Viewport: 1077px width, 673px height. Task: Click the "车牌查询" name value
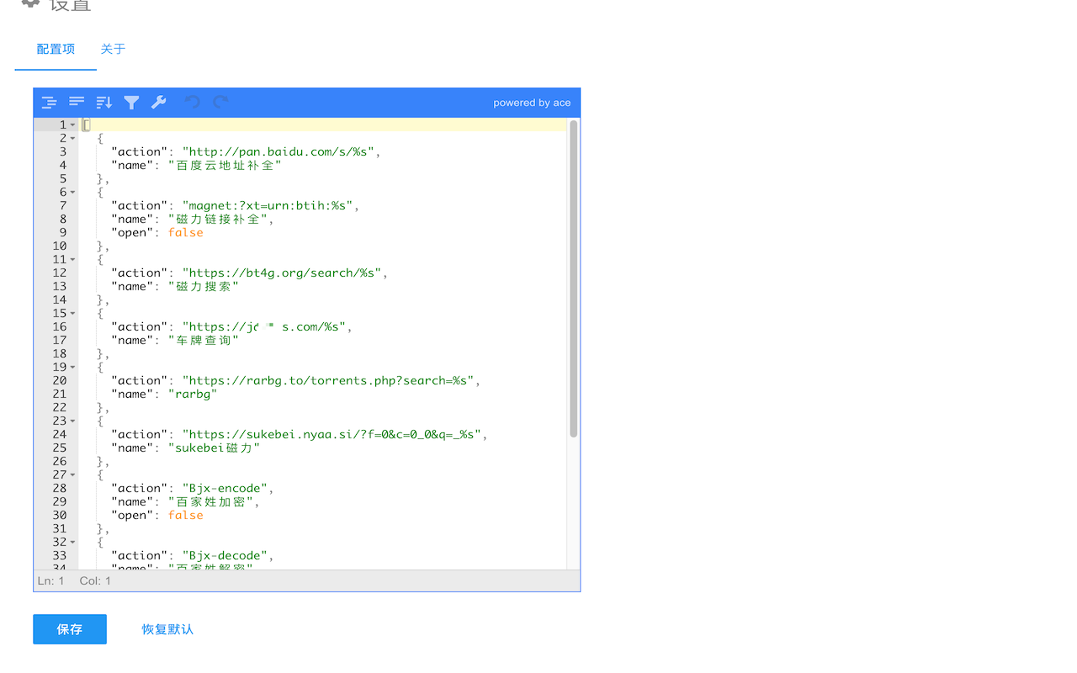pyautogui.click(x=204, y=341)
